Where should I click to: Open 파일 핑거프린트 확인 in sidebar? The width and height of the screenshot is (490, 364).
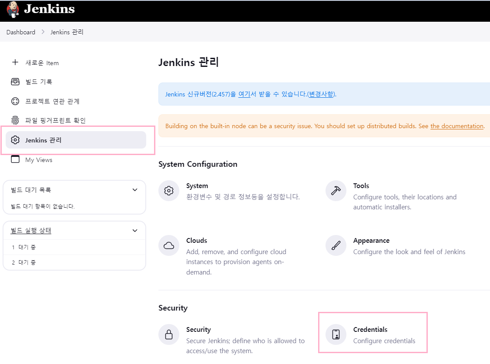pyautogui.click(x=55, y=120)
